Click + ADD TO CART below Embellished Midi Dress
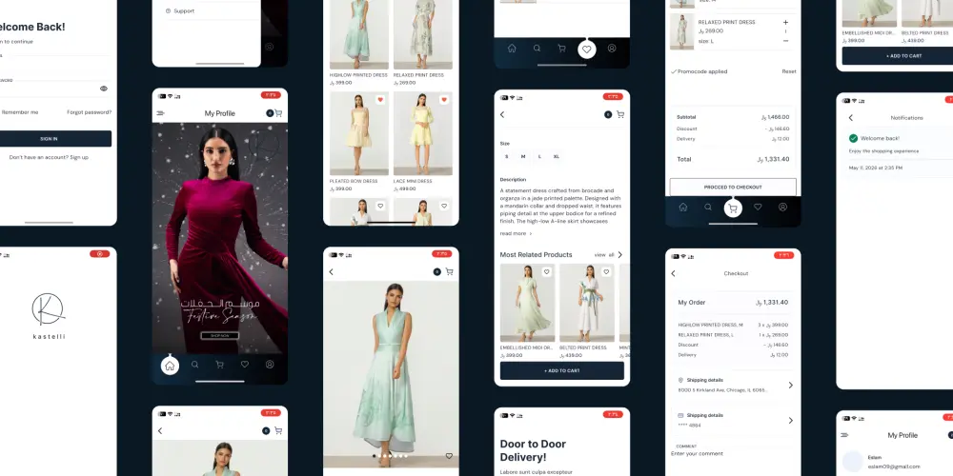The image size is (953, 476). point(904,56)
